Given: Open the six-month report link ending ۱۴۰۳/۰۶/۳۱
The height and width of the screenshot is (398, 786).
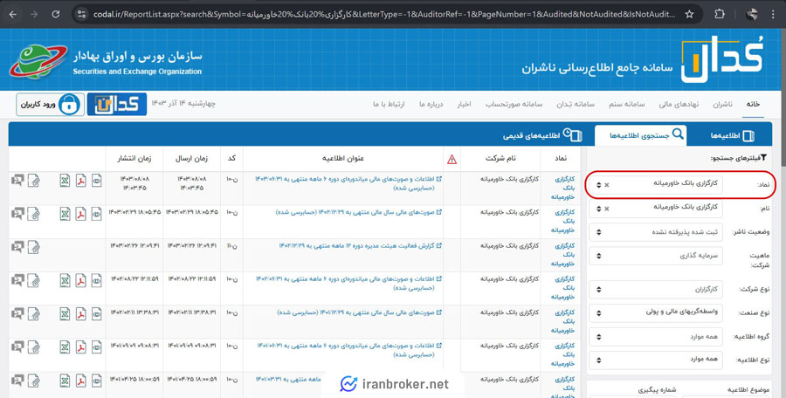Looking at the screenshot, I should [x=348, y=183].
